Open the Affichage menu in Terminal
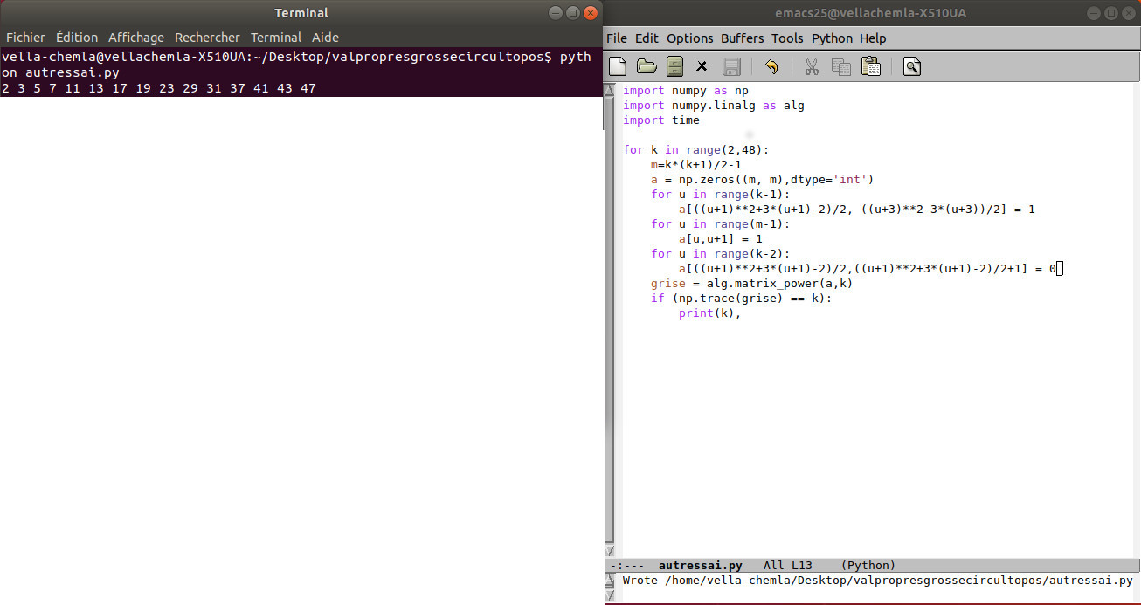 tap(135, 38)
